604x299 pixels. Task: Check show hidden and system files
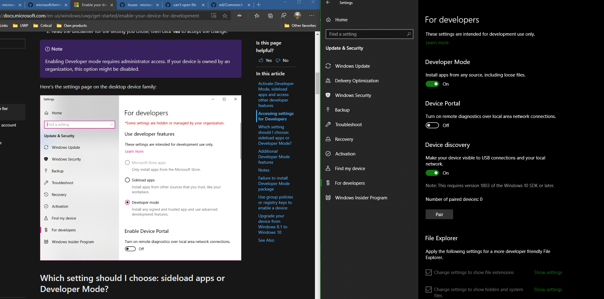pyautogui.click(x=429, y=290)
